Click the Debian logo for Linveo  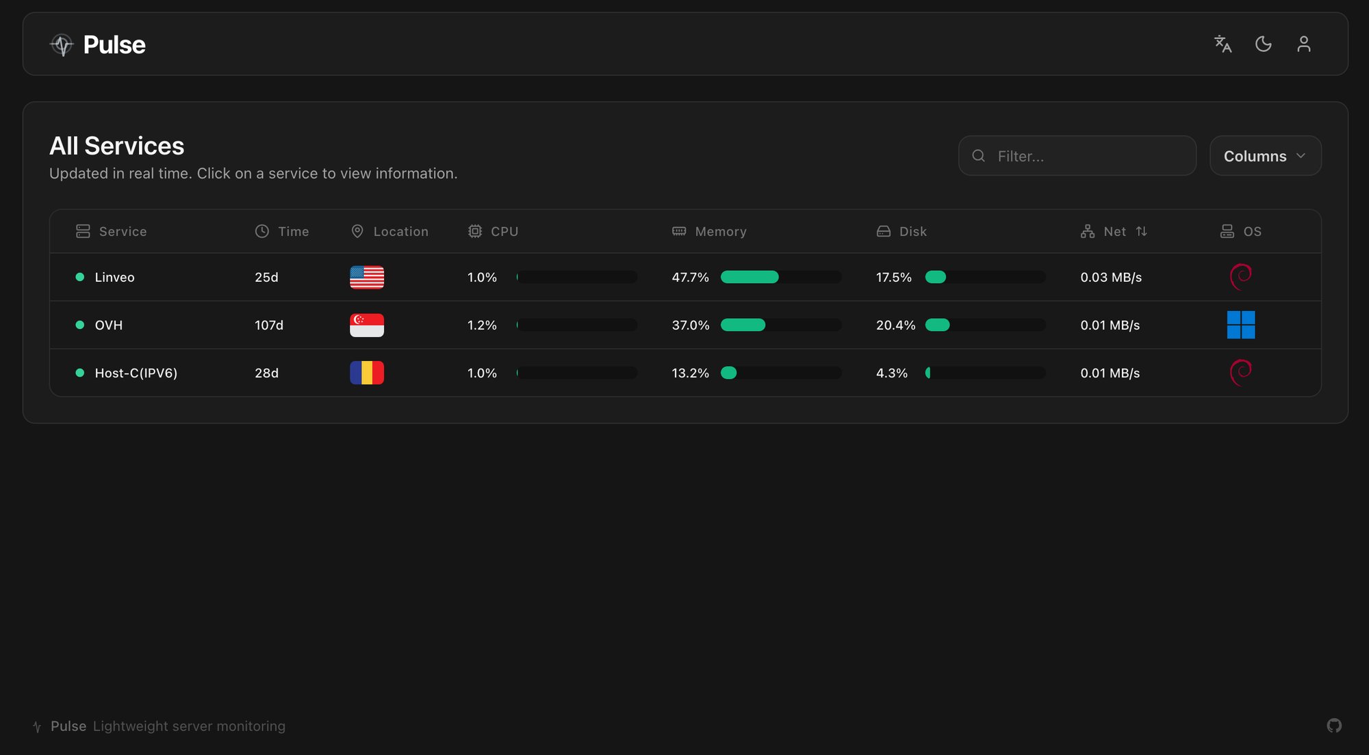coord(1240,277)
